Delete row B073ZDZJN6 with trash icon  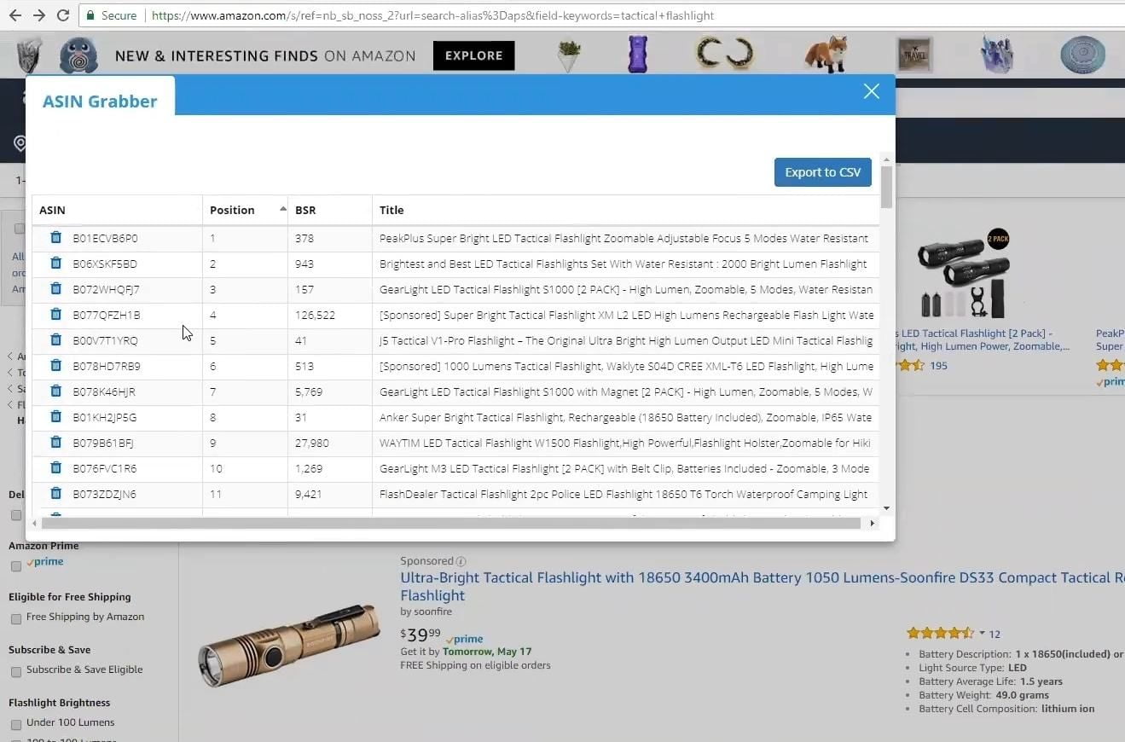[55, 494]
